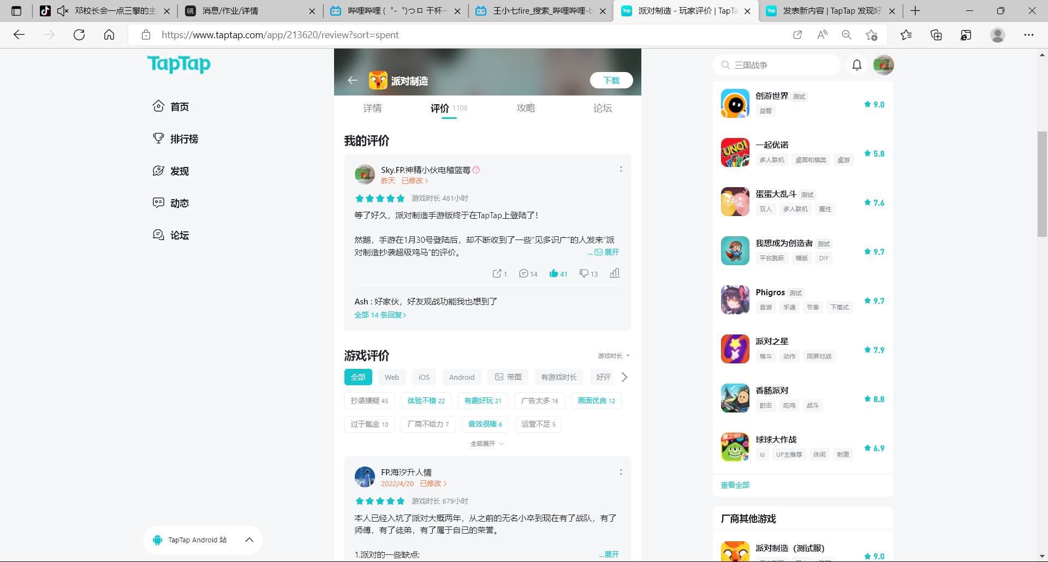Click the 下载 download button
The height and width of the screenshot is (562, 1048).
coord(611,80)
